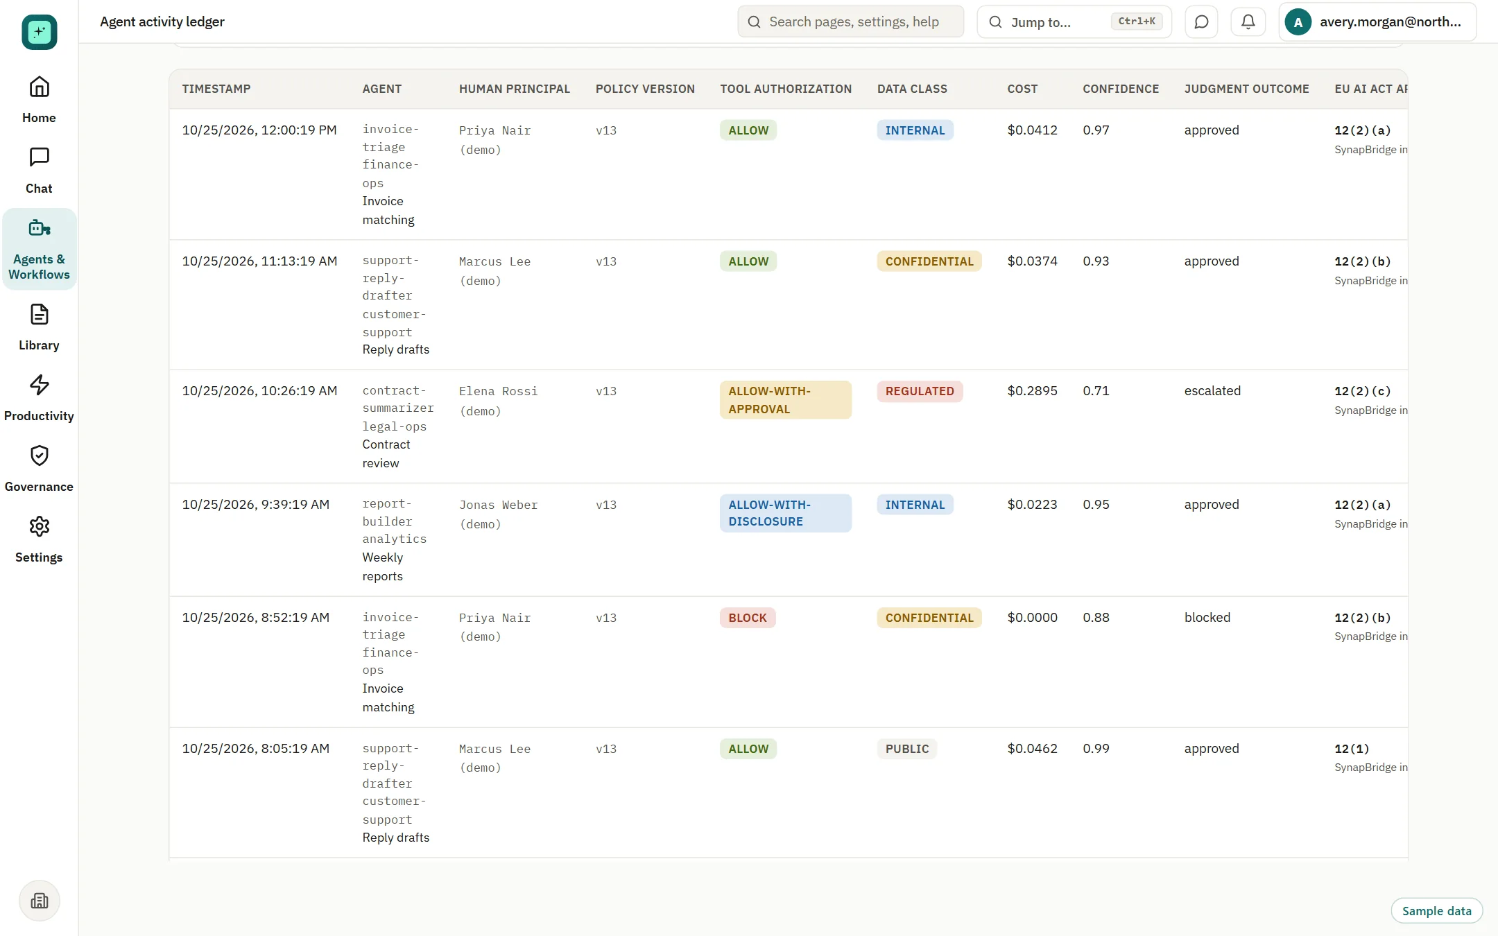
Task: Select the 12:00:19 PM timestamp row
Action: [x=789, y=174]
